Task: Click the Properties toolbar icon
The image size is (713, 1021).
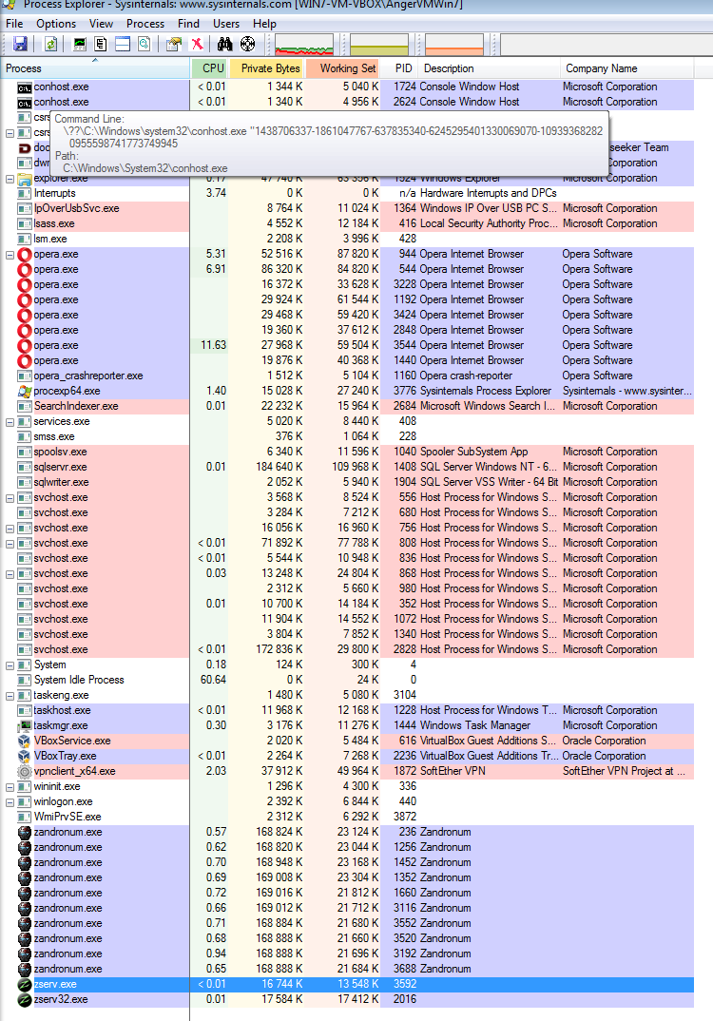Action: click(173, 44)
